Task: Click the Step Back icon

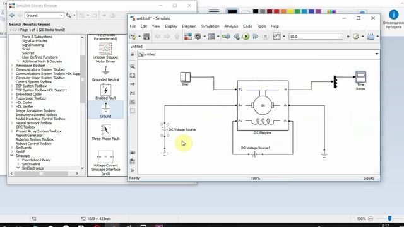Action: pos(236,37)
